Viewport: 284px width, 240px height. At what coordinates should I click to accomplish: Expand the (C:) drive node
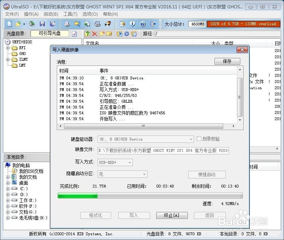8,189
